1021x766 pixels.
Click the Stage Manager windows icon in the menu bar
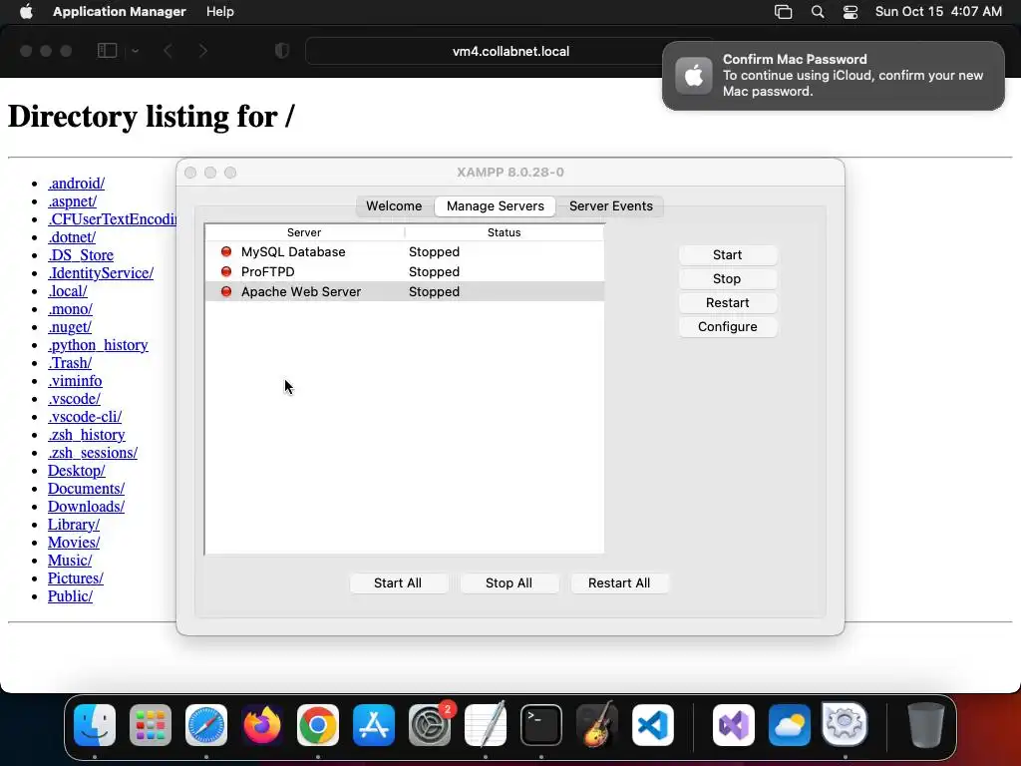point(784,12)
